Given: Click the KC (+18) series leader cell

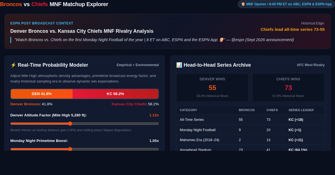Looking at the screenshot, I should [296, 120].
